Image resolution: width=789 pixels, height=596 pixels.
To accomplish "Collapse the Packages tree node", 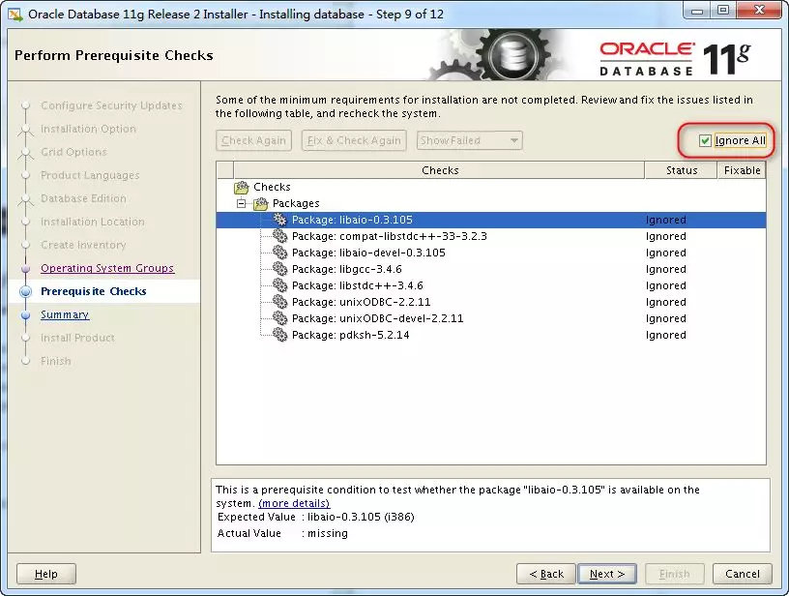I will click(242, 203).
